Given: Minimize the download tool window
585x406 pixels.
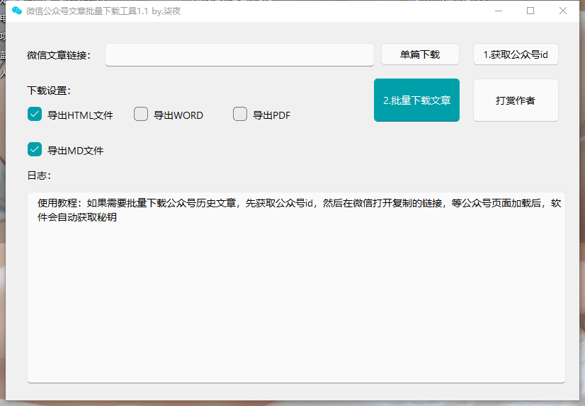Looking at the screenshot, I should click(499, 11).
